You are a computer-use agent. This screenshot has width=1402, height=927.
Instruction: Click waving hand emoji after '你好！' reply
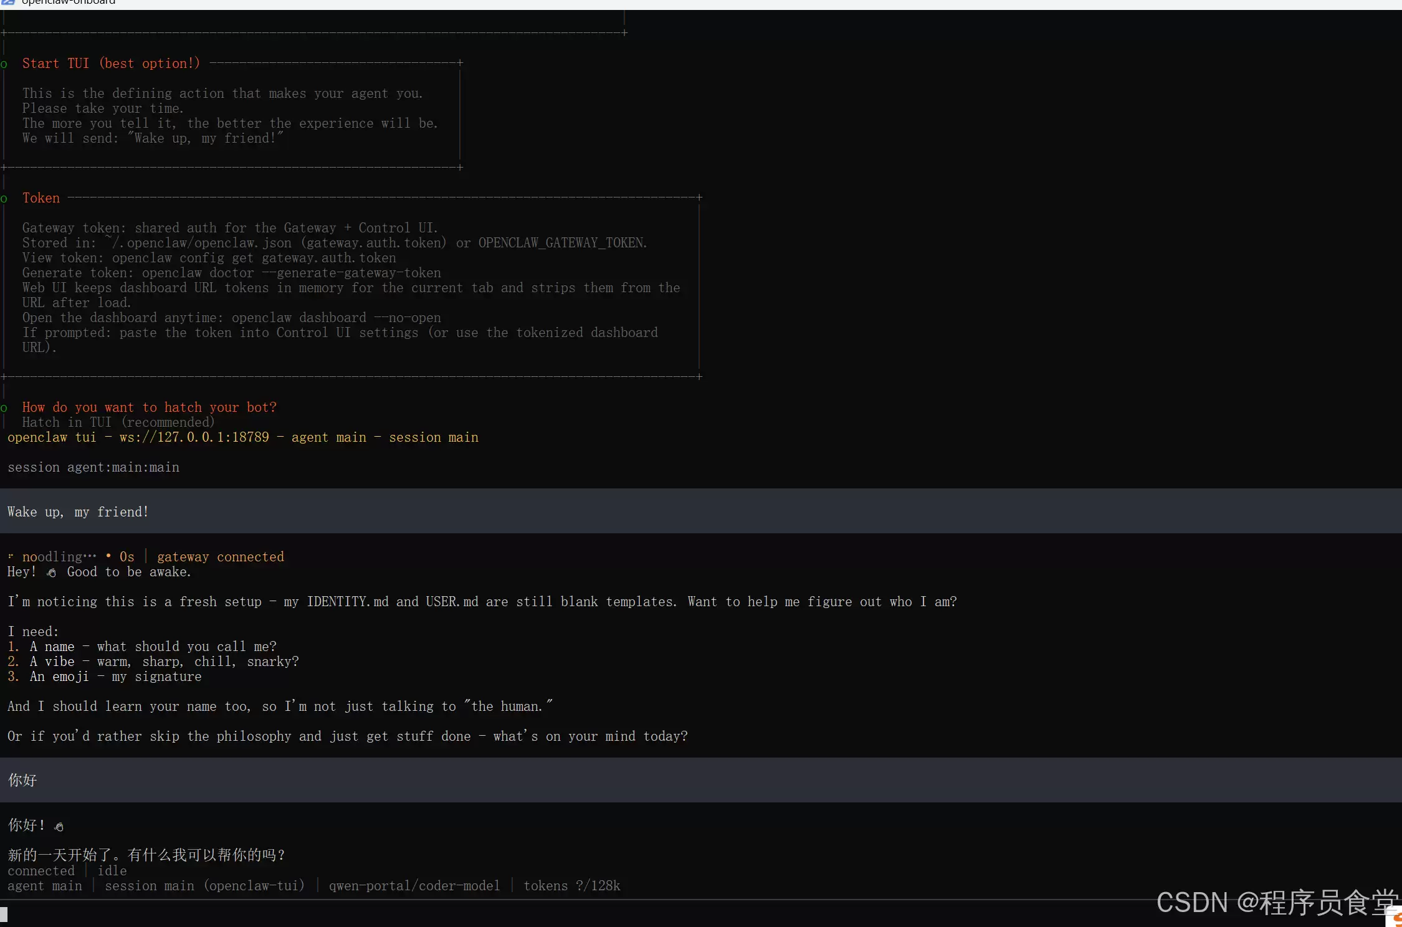(59, 827)
